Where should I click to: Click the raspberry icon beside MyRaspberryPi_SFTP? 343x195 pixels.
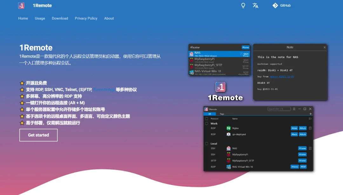tap(228, 161)
